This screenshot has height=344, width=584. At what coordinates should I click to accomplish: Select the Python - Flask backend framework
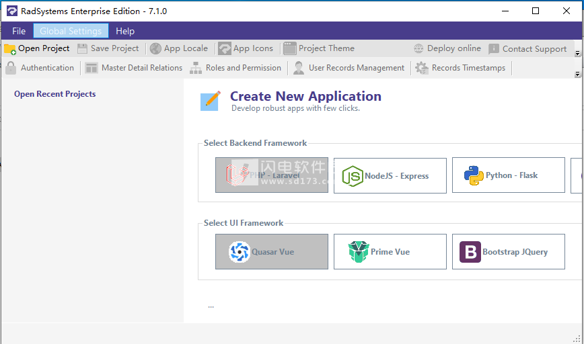tap(509, 175)
